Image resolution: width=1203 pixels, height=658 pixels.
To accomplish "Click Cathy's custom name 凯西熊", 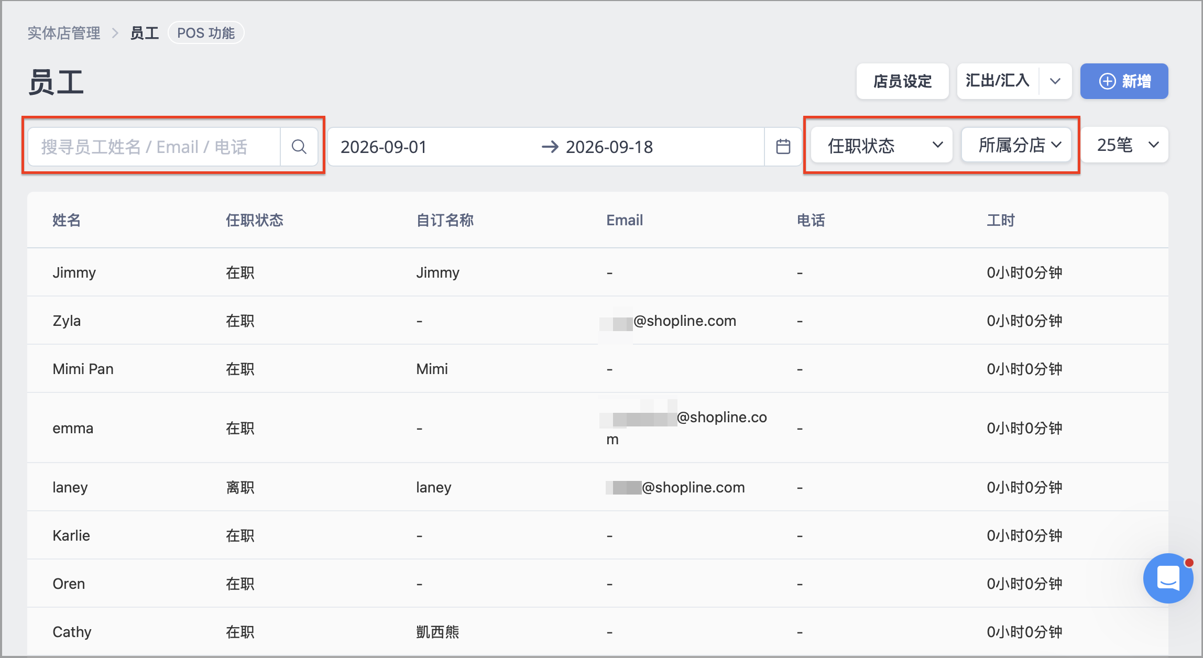I will [x=438, y=632].
